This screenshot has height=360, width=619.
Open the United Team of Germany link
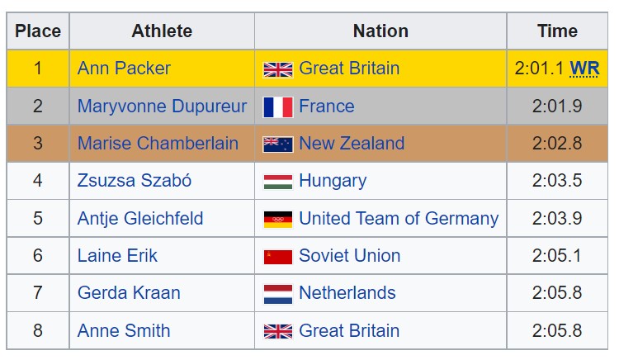coord(399,218)
